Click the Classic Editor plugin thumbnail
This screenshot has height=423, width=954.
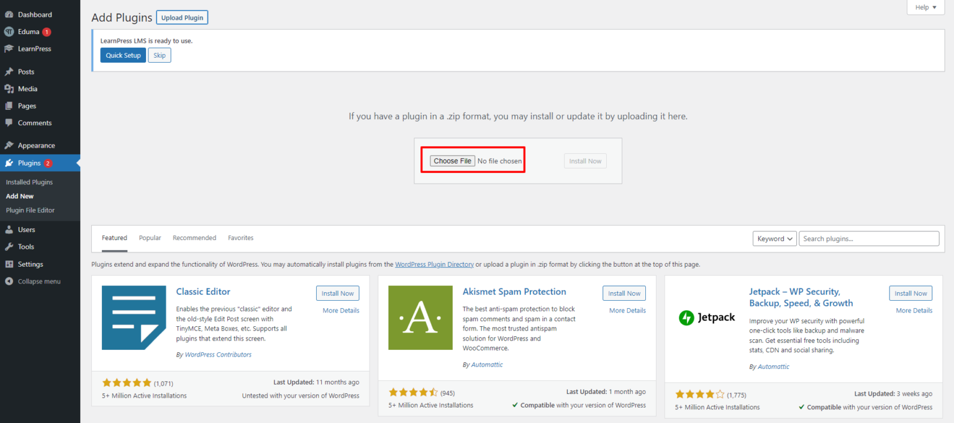tap(134, 318)
